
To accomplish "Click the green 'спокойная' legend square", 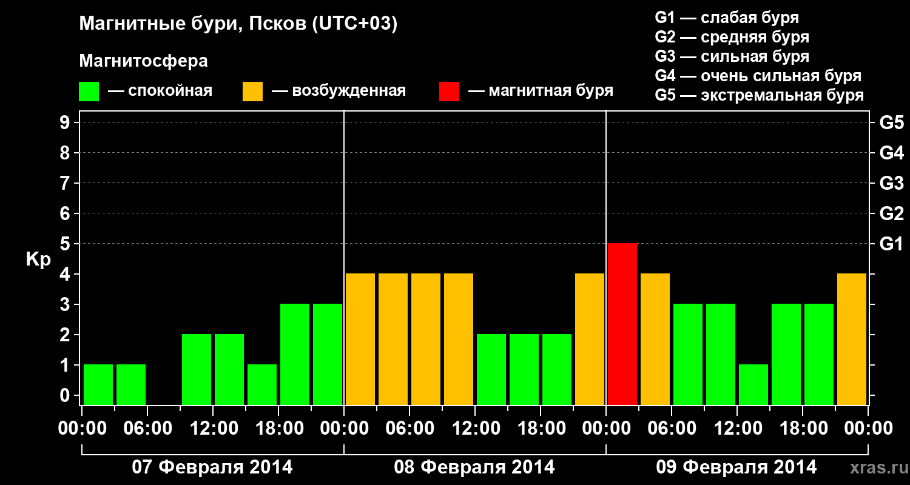I will (x=89, y=92).
